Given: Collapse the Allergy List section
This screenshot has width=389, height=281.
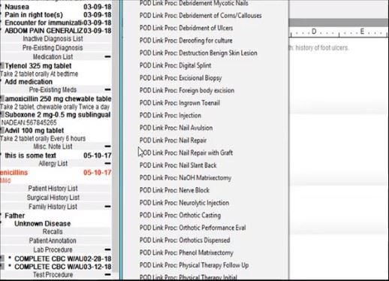Looking at the screenshot, I should tap(107, 164).
